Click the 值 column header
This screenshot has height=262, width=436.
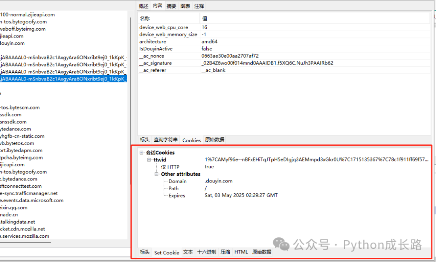click(x=315, y=18)
